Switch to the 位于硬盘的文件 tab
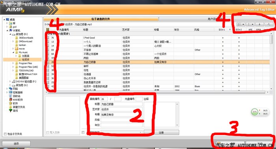 [x=101, y=19]
